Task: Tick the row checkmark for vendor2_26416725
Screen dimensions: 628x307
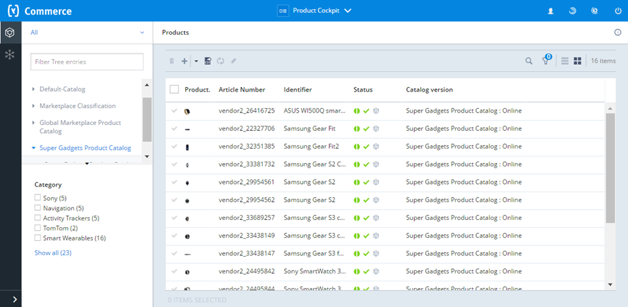Action: point(174,111)
